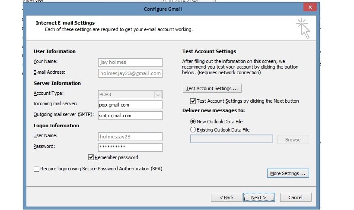This screenshot has height=210, width=354.
Task: Go back with the Back button
Action: (x=226, y=197)
